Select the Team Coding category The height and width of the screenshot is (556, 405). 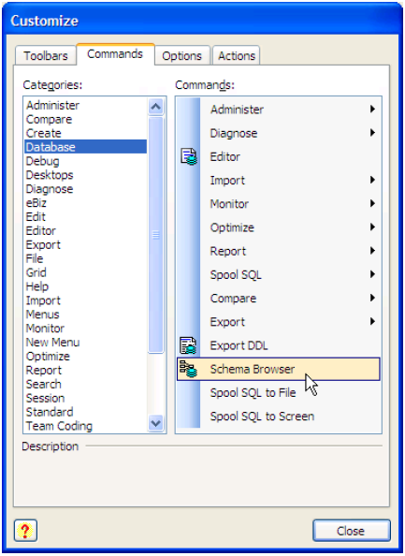click(59, 426)
